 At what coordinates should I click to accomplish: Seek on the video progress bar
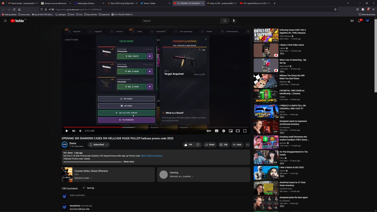156,127
